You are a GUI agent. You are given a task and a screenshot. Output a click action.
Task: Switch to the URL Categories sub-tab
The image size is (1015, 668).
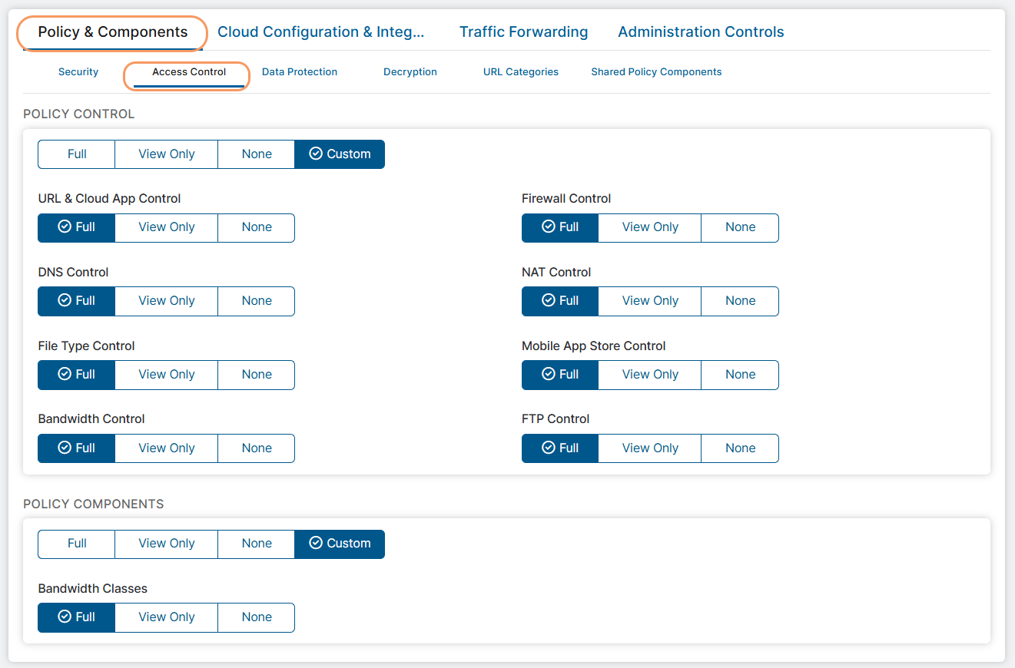click(x=521, y=72)
